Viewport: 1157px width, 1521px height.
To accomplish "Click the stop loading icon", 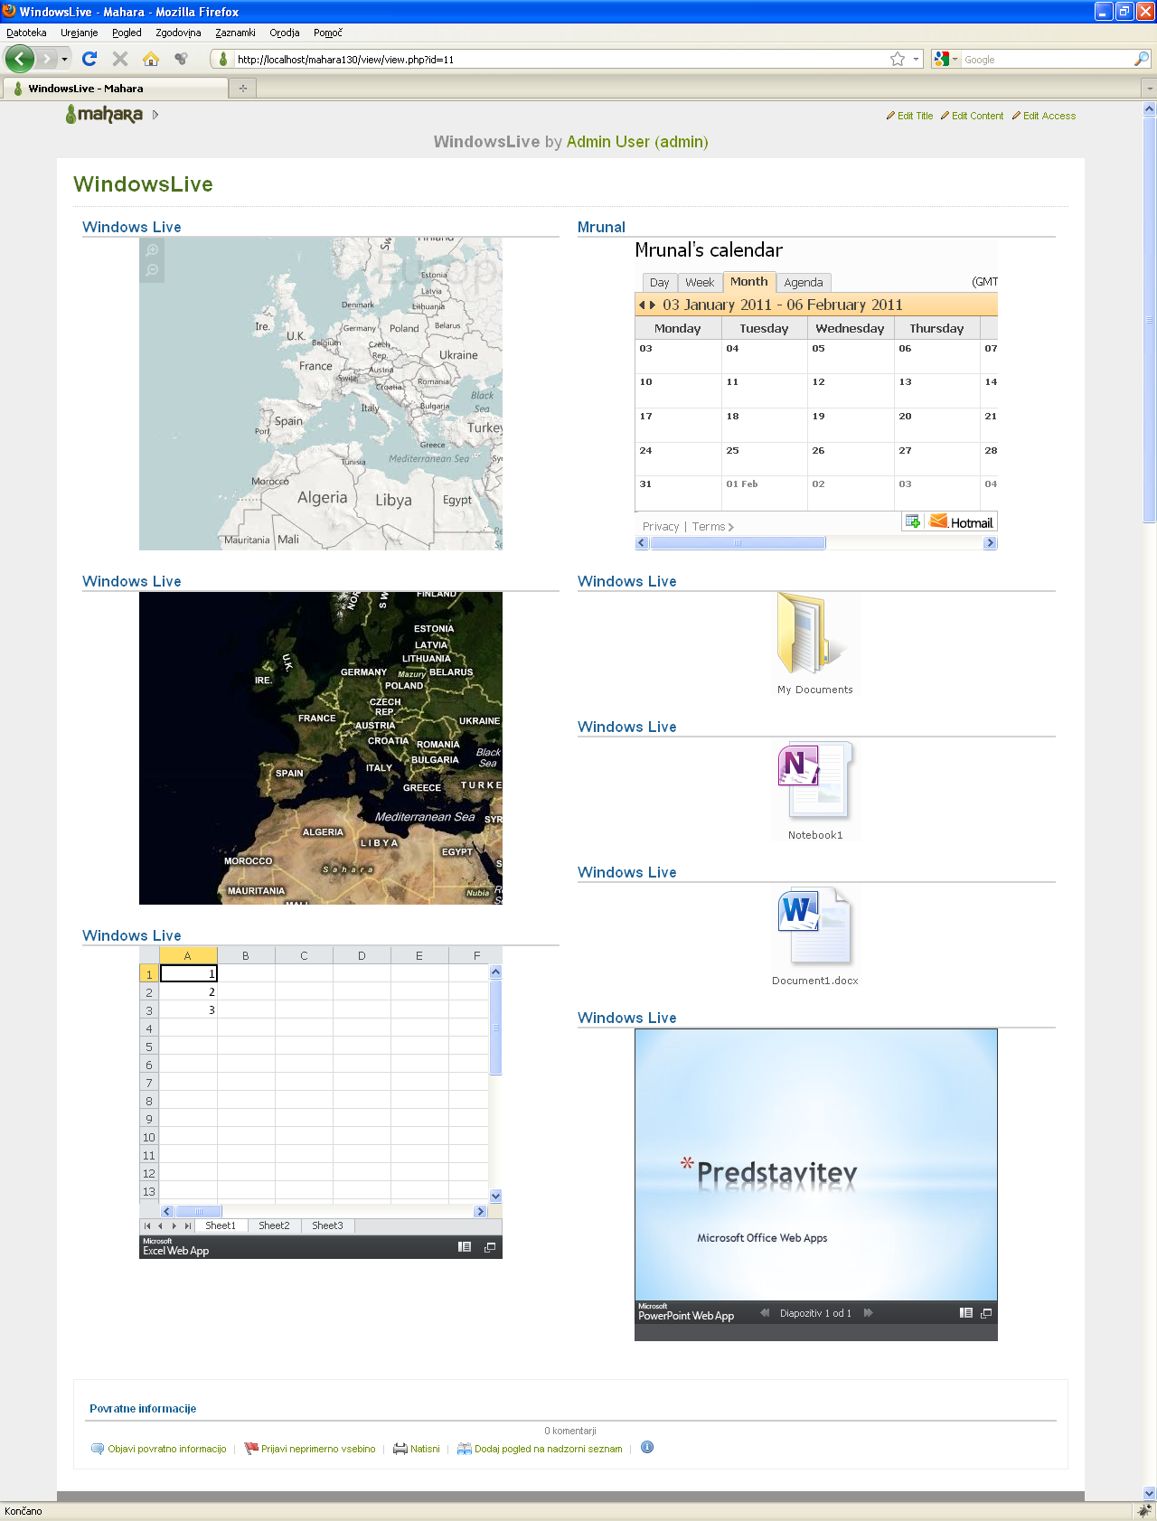I will point(120,59).
